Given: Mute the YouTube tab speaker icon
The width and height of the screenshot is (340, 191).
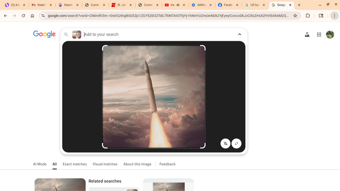Looking at the screenshot, I should 178,5.
